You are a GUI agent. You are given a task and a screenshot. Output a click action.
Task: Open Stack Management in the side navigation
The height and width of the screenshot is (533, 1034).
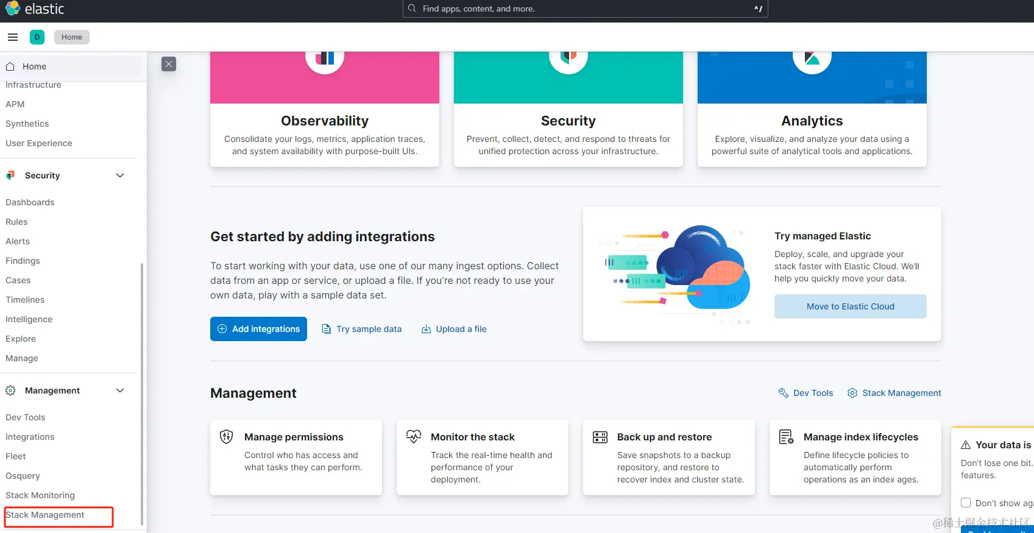pyautogui.click(x=45, y=515)
